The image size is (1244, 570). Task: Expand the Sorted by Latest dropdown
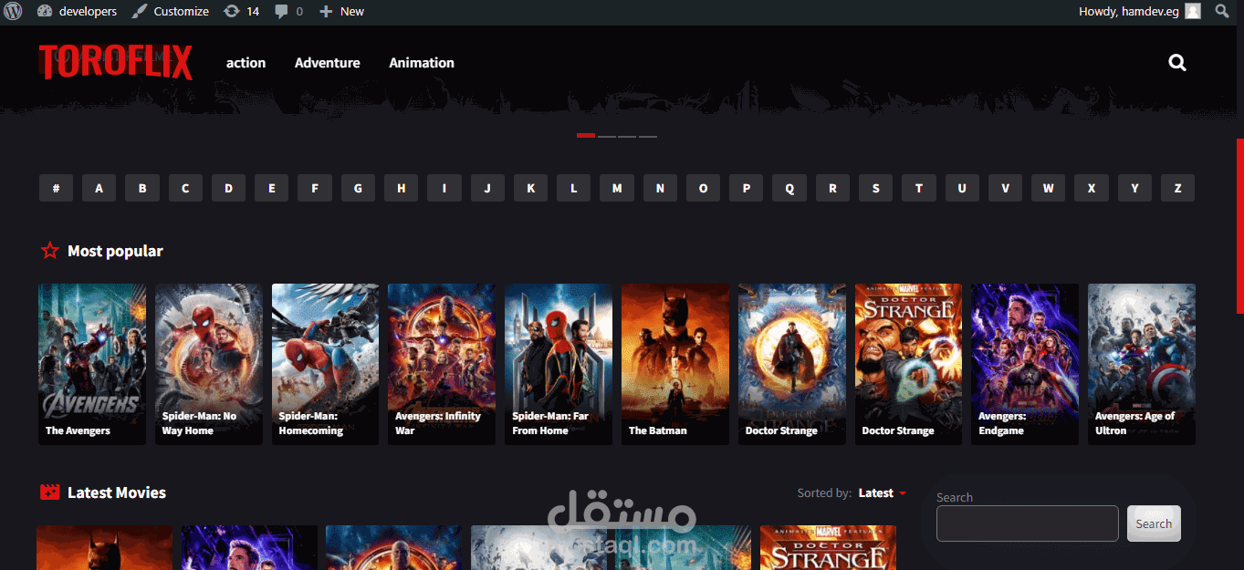tap(882, 492)
